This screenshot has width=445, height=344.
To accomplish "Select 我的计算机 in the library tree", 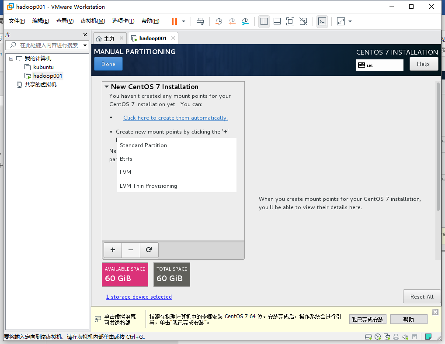I will point(38,58).
